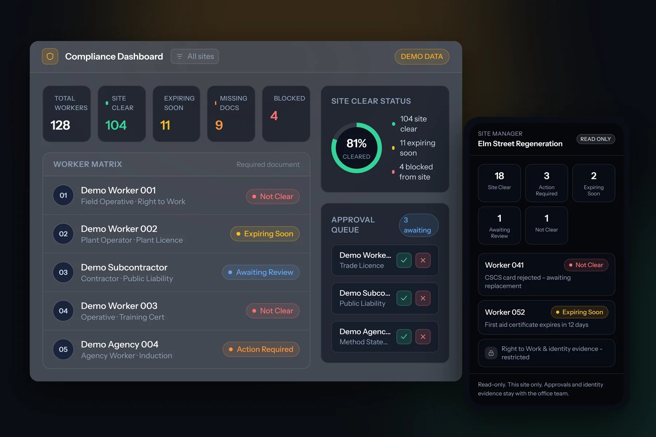The width and height of the screenshot is (656, 437).
Task: Select the 2 Expiring Soon tile in Site Manager
Action: point(594,183)
